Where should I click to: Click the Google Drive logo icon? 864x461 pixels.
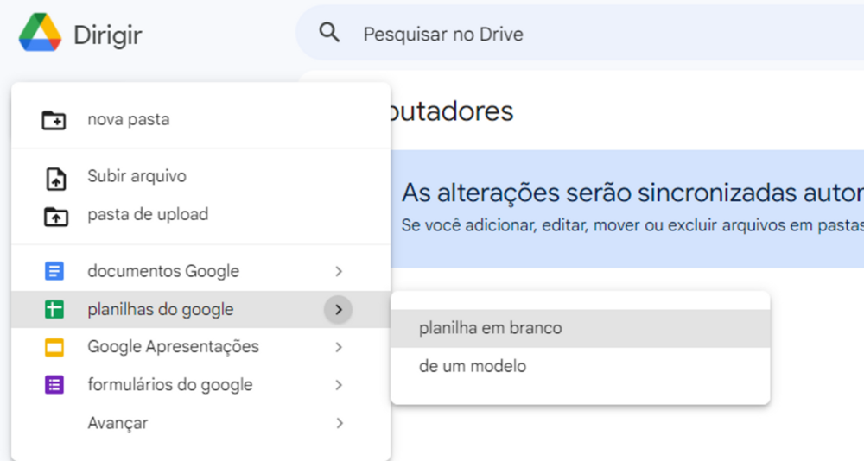coord(40,33)
